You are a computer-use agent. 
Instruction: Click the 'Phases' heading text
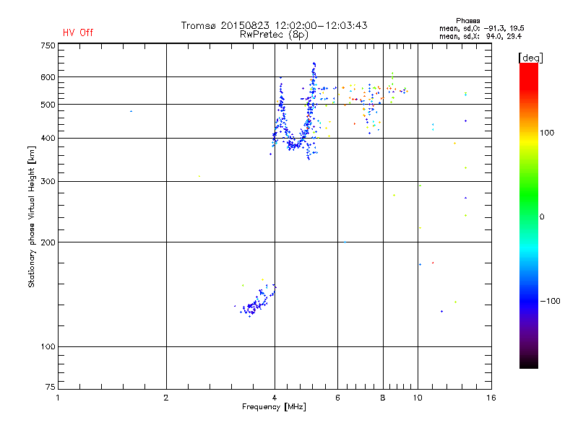tap(467, 21)
